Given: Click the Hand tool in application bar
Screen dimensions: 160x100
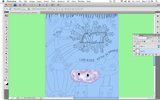Looking at the screenshot, I should 39,5.
